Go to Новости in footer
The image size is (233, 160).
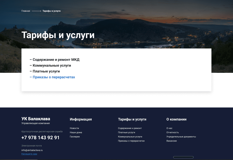[74, 128]
